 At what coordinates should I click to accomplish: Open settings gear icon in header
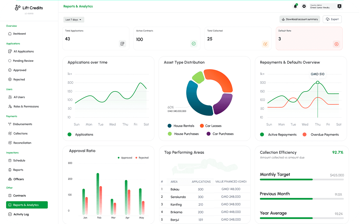pos(304,6)
